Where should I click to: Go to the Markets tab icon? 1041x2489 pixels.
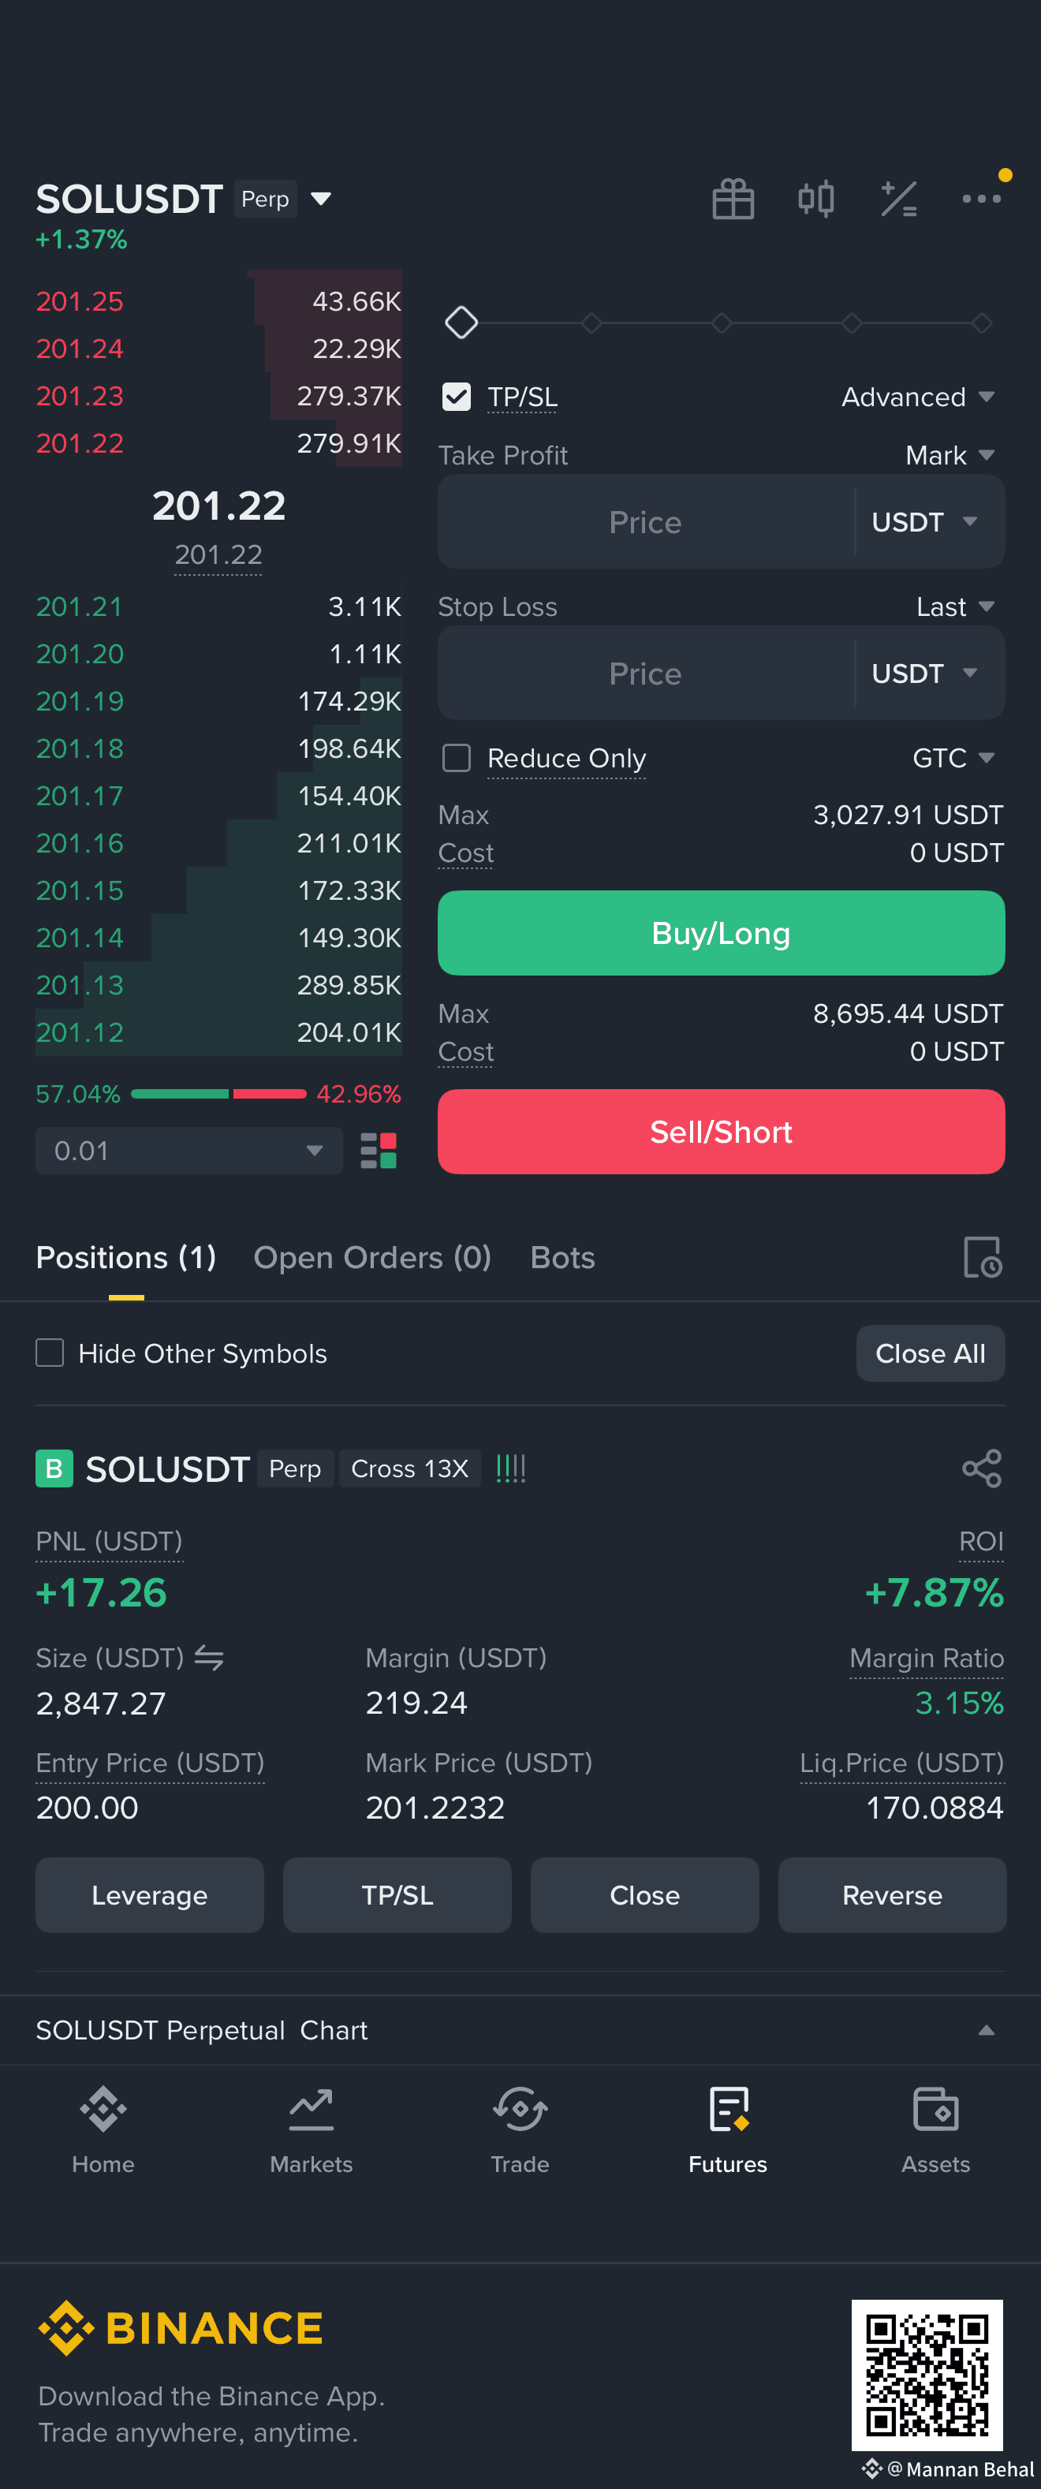coord(312,2110)
